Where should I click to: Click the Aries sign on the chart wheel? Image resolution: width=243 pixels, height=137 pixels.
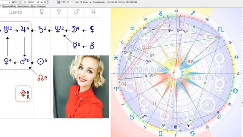(117, 89)
